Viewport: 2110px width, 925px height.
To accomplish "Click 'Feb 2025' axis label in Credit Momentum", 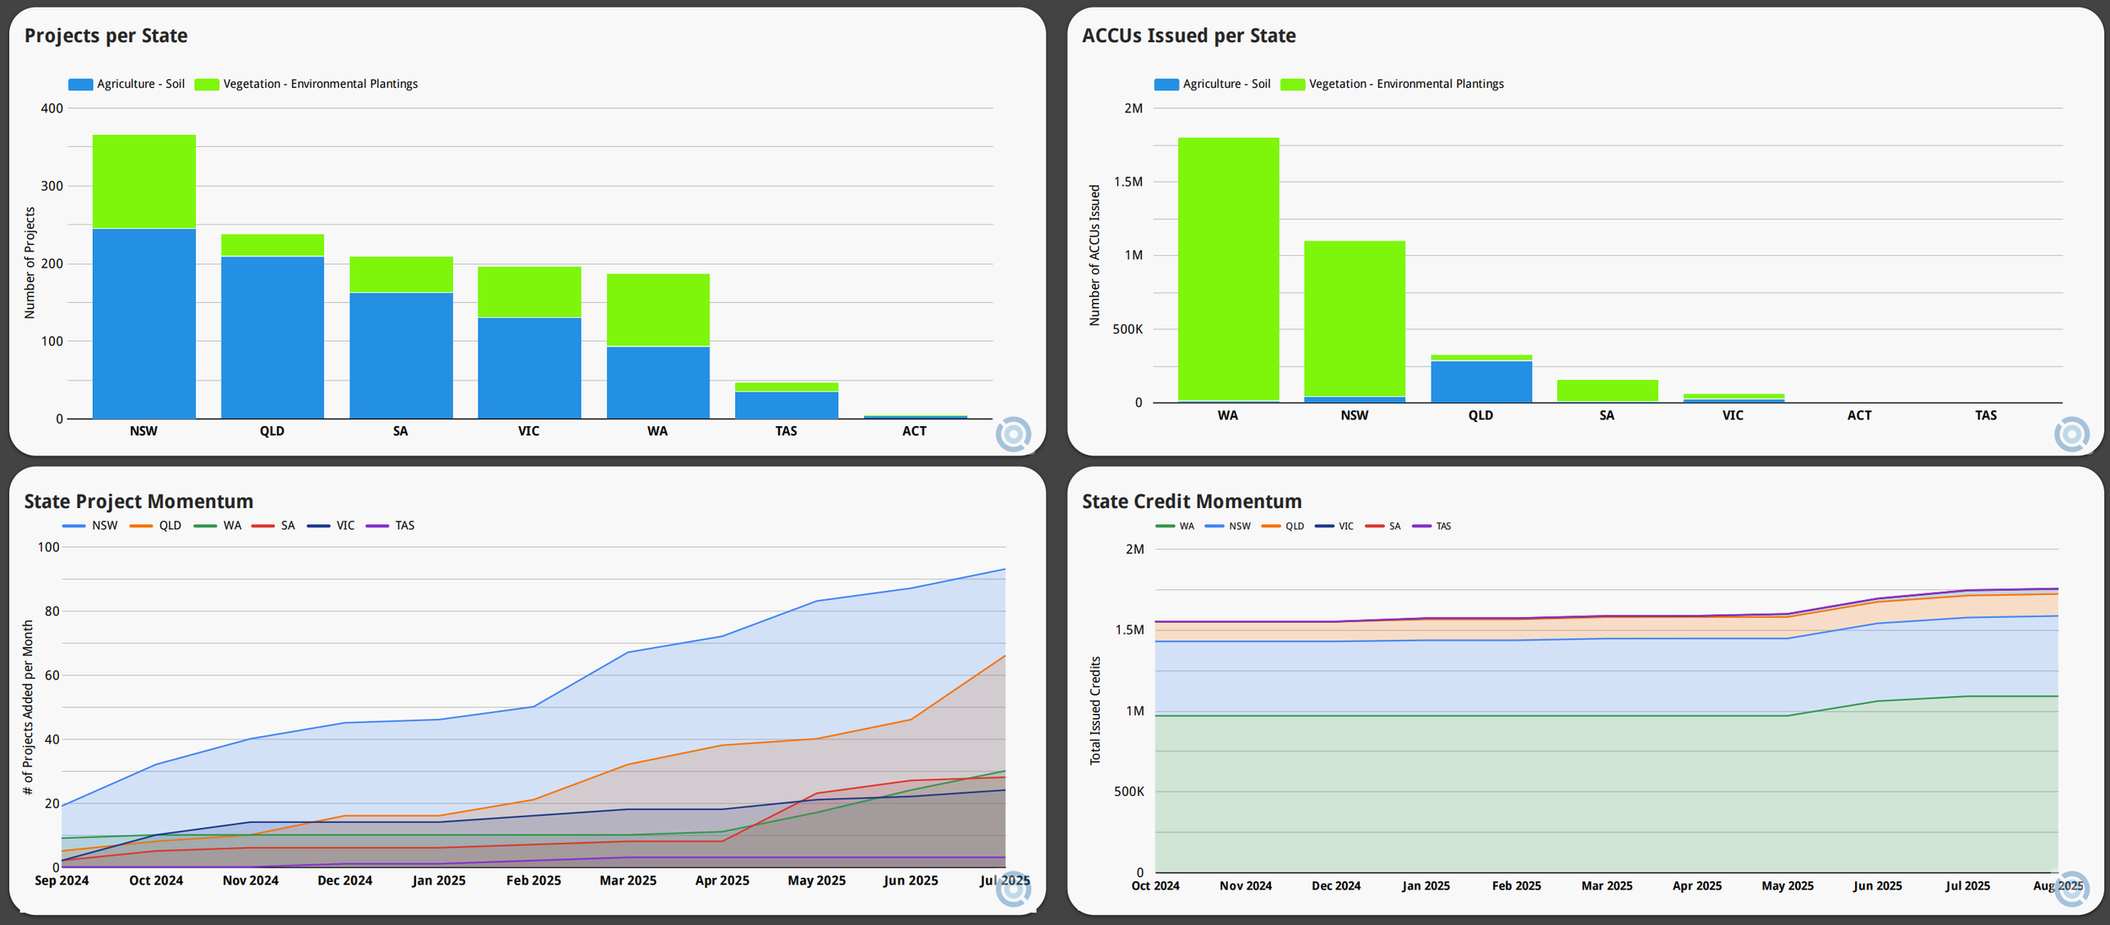I will [x=1517, y=885].
